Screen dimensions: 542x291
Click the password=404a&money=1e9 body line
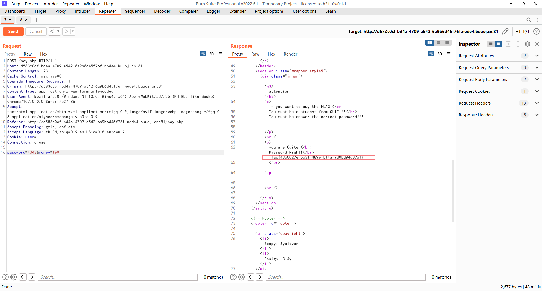(33, 152)
